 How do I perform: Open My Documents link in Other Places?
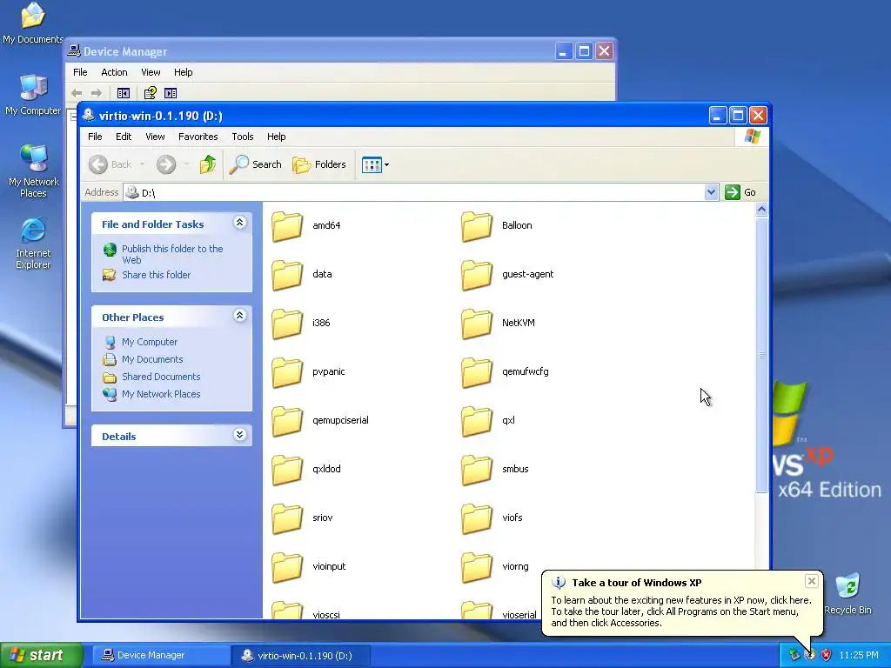[152, 359]
